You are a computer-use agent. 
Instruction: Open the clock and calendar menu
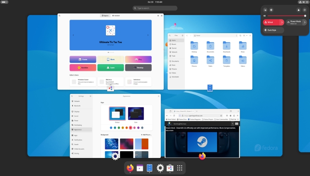coord(155,2)
